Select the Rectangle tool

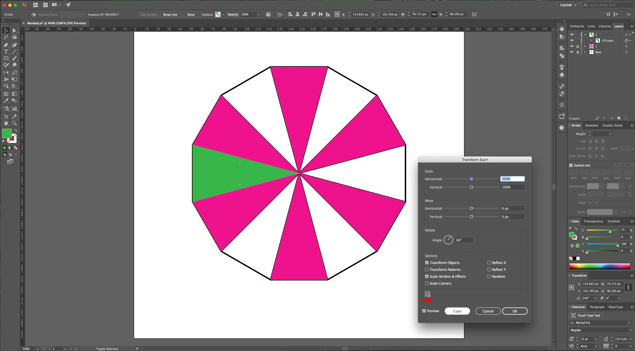6,58
